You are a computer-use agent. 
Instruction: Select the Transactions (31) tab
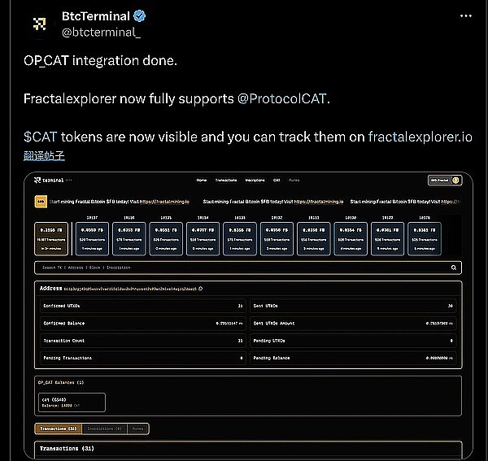click(57, 428)
